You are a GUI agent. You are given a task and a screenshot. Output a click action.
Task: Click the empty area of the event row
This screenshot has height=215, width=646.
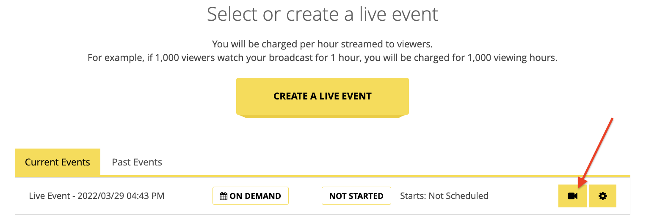pyautogui.click(x=523, y=196)
